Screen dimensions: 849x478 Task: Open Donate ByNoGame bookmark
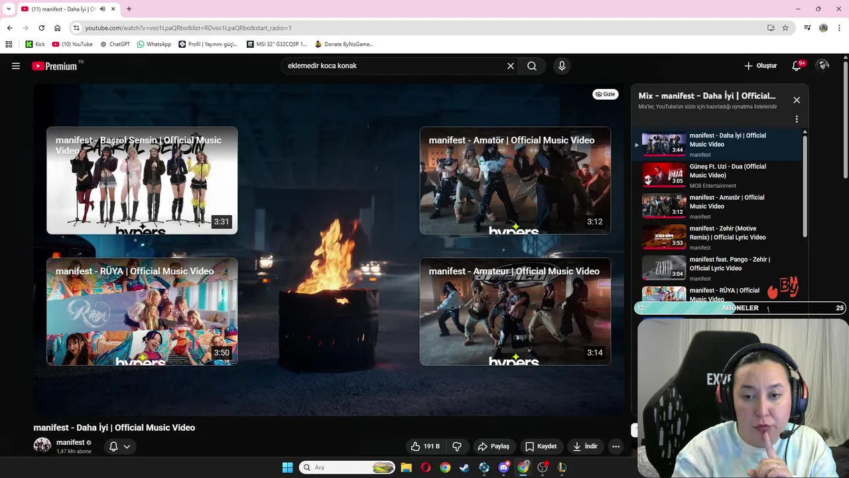[344, 44]
